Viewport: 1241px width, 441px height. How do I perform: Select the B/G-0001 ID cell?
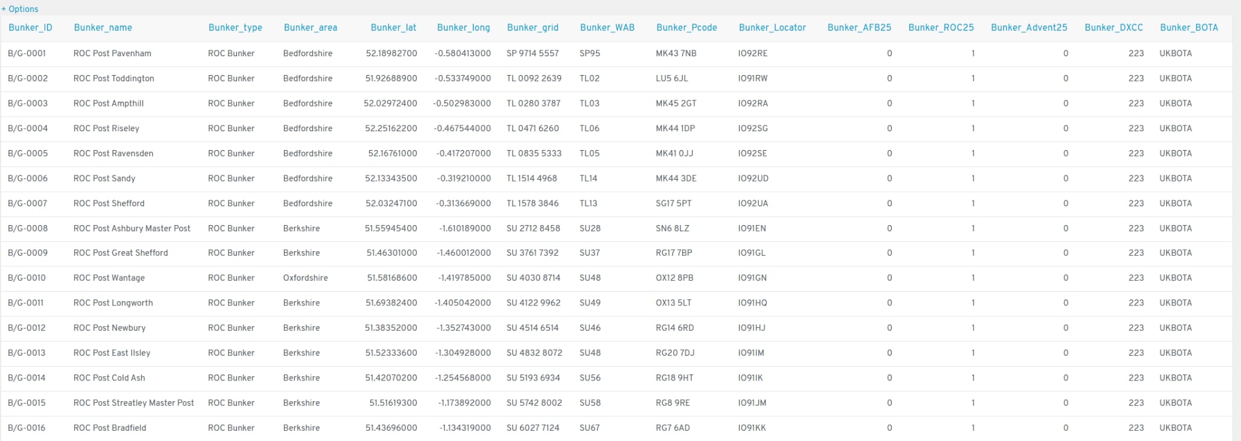pos(27,53)
